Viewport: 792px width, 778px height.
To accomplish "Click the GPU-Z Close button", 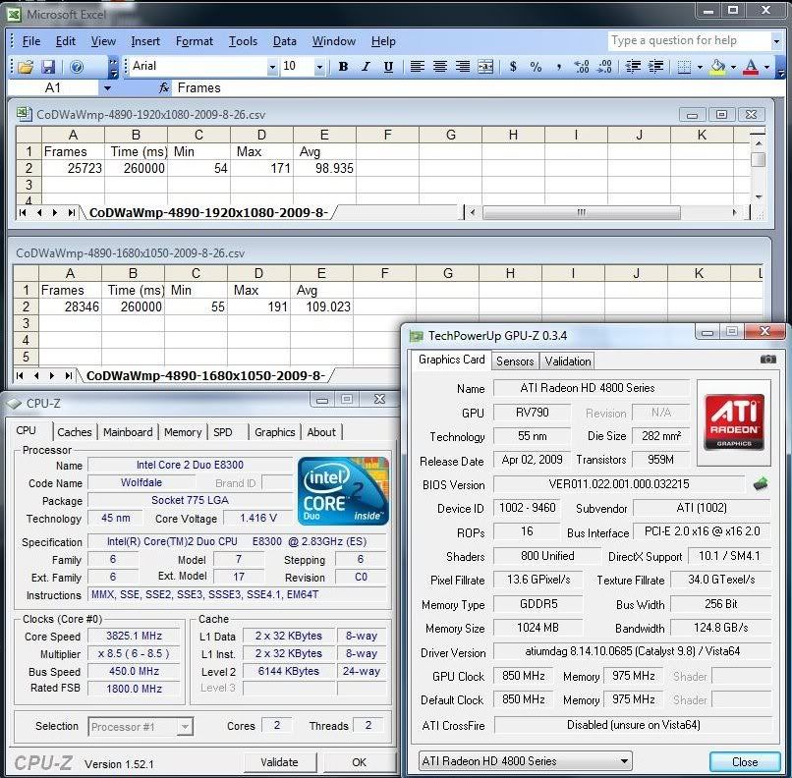I will tap(745, 762).
